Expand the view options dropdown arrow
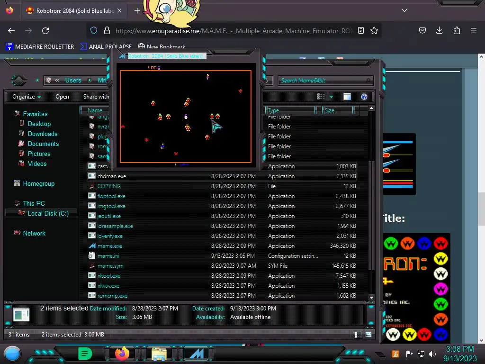The height and width of the screenshot is (364, 485). [331, 97]
